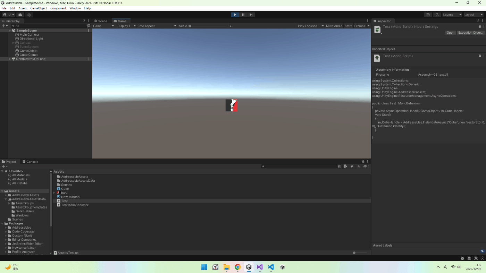This screenshot has width=486, height=273.
Task: Open the cloud services icon
Action: pyautogui.click(x=20, y=15)
